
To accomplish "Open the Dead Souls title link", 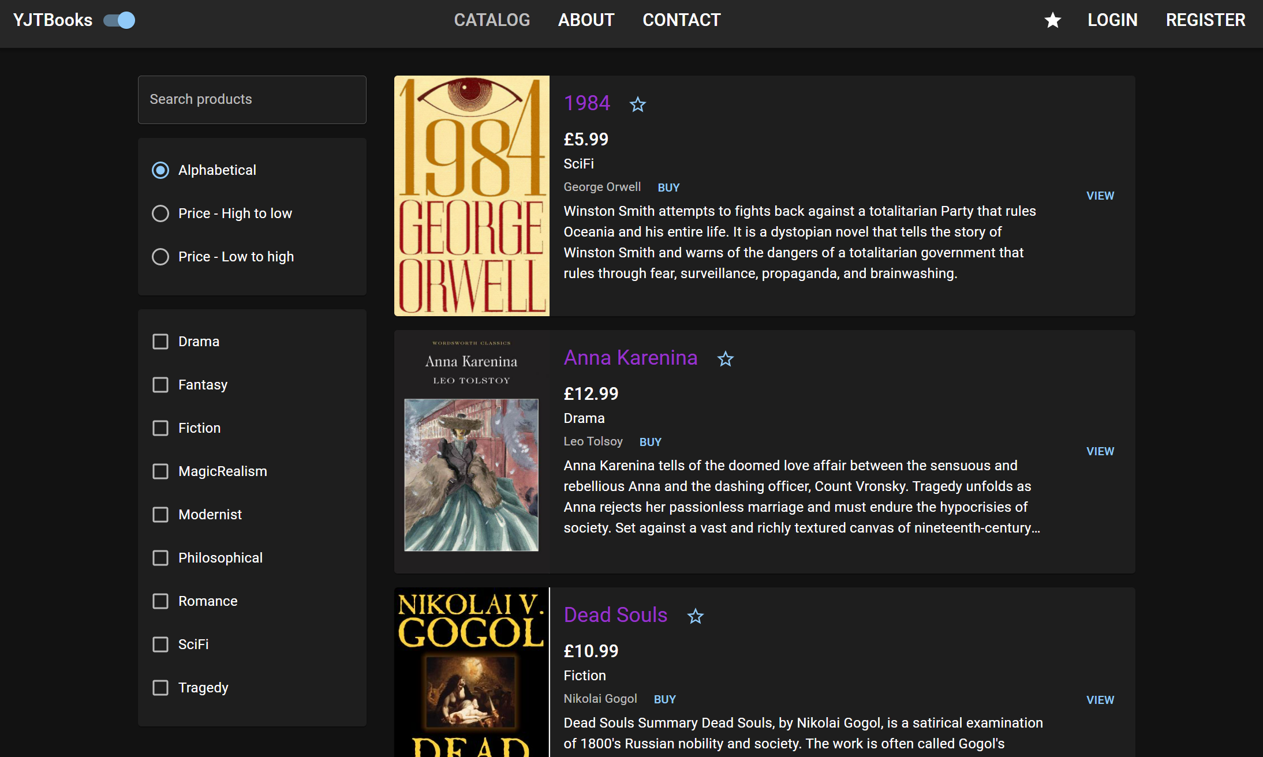I will click(x=615, y=615).
